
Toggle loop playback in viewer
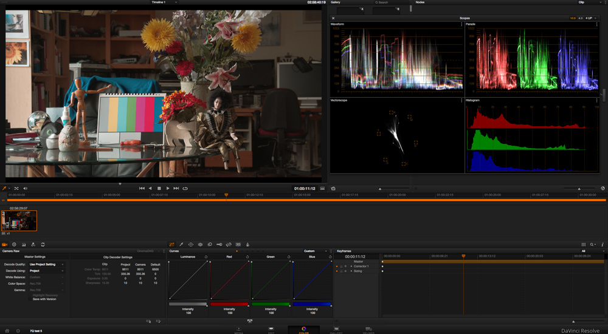pos(185,188)
